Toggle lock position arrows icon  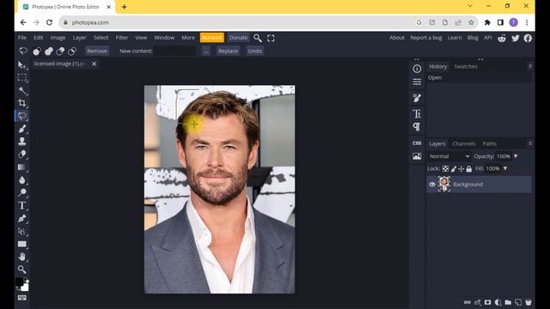(x=461, y=169)
